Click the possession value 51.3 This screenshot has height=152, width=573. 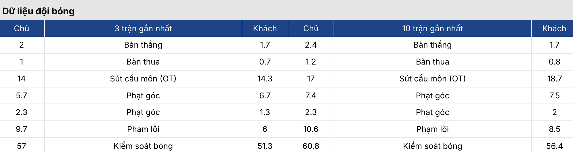click(265, 146)
